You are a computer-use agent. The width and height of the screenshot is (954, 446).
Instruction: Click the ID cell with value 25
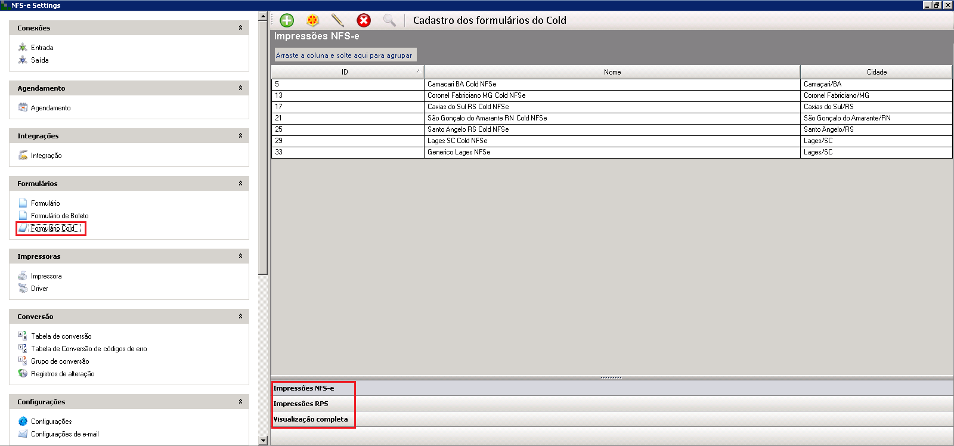tap(348, 129)
